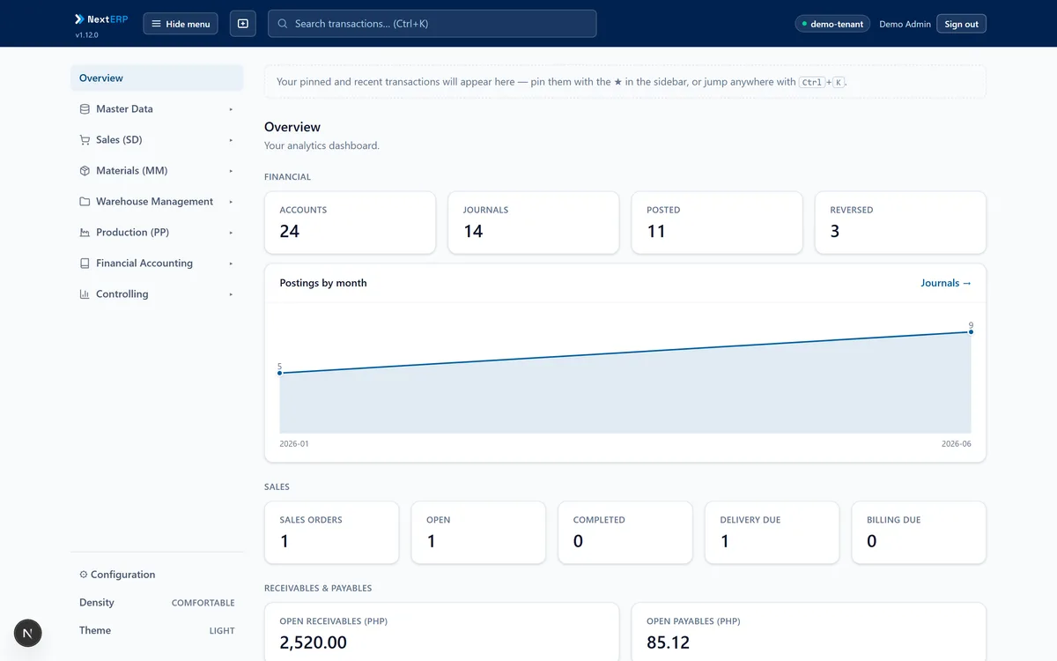Open Master Data menu item
1057x661 pixels.
click(x=157, y=109)
